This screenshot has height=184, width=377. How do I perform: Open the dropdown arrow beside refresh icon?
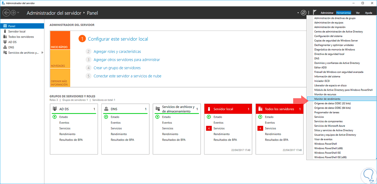click(298, 13)
